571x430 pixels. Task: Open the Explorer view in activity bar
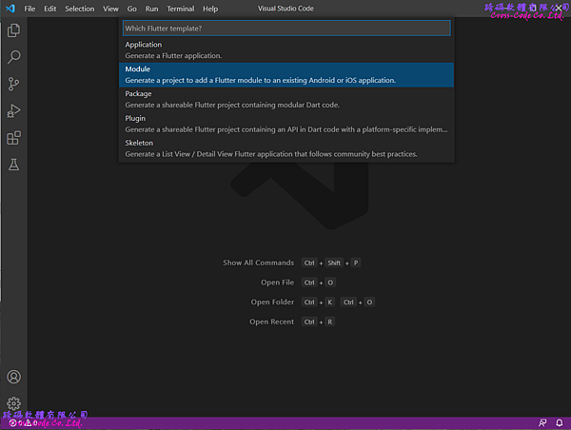pyautogui.click(x=13, y=30)
